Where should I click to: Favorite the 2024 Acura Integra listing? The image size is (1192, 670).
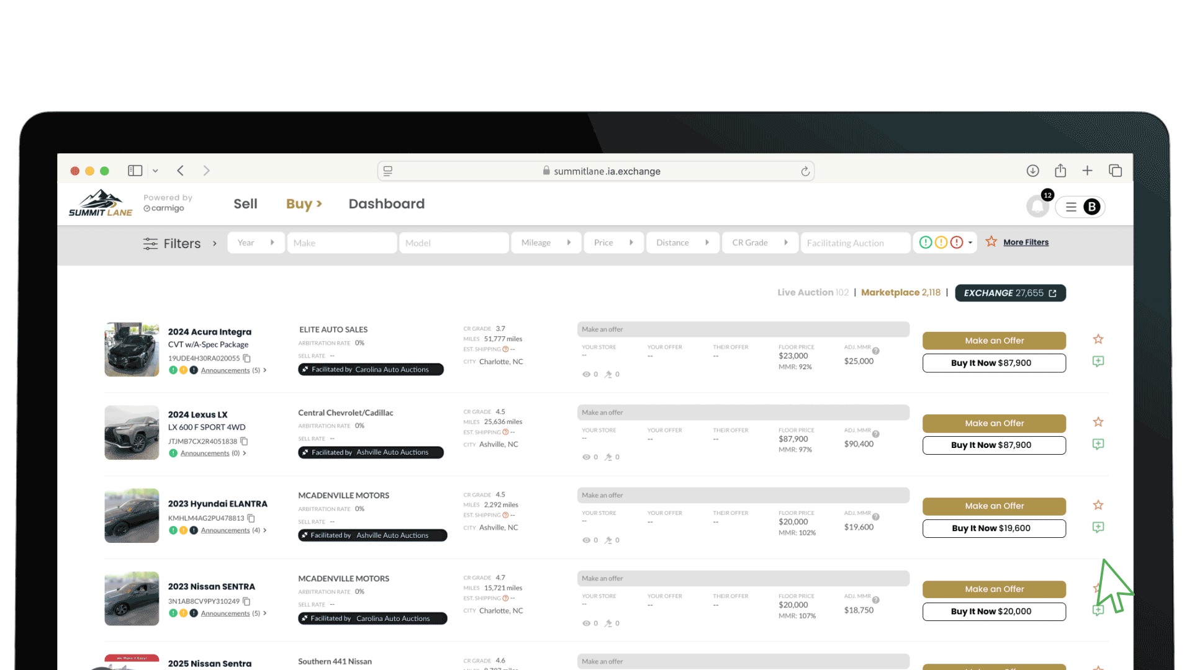tap(1098, 339)
